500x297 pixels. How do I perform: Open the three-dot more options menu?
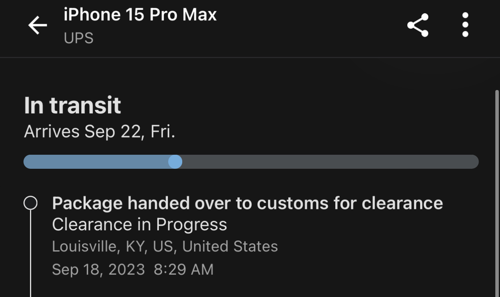point(465,25)
